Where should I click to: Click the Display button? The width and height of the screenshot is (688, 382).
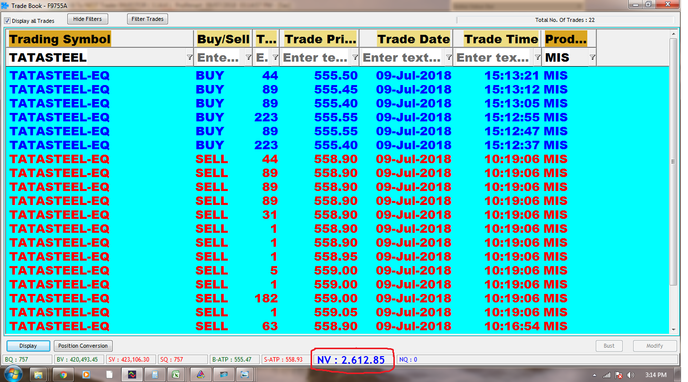tap(28, 346)
